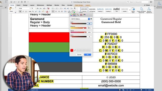Select the color palettes tab in Colors
Image resolution: width=162 pixels, height=91 pixels.
pos(78,15)
